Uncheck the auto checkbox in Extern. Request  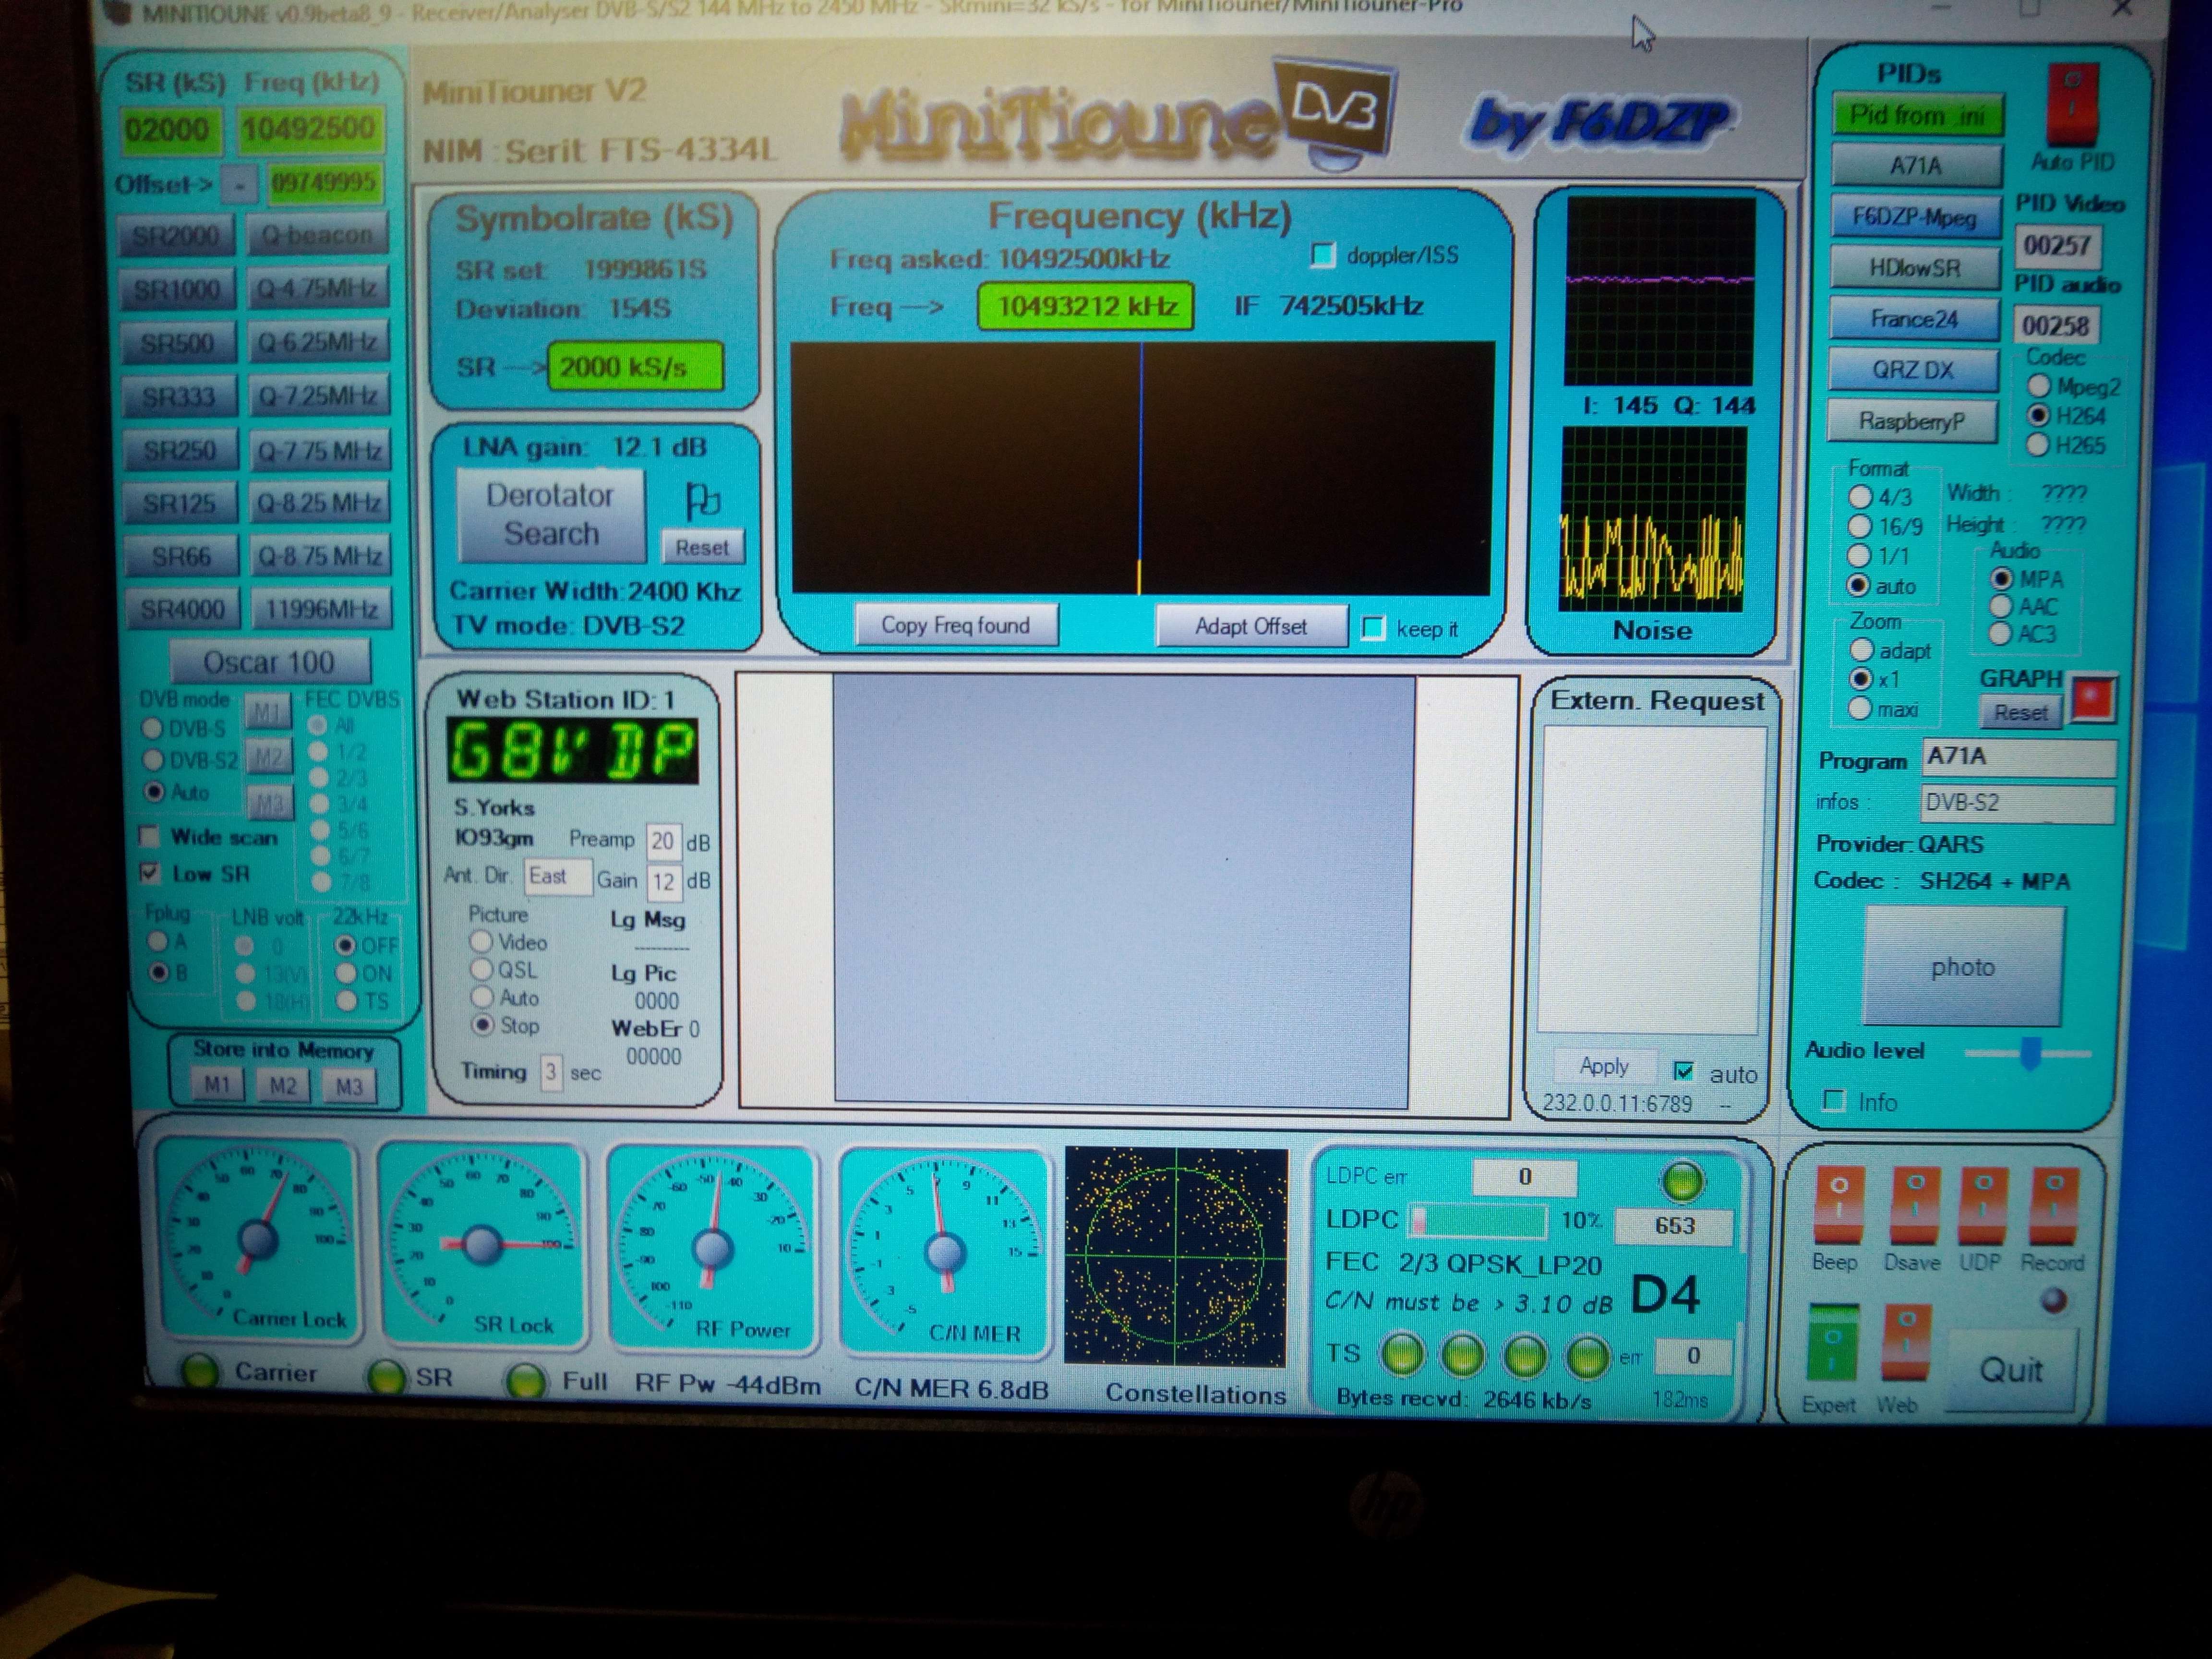(1683, 1072)
